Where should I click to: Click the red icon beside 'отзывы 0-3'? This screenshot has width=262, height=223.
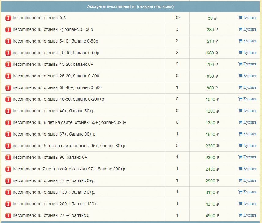click(8, 18)
